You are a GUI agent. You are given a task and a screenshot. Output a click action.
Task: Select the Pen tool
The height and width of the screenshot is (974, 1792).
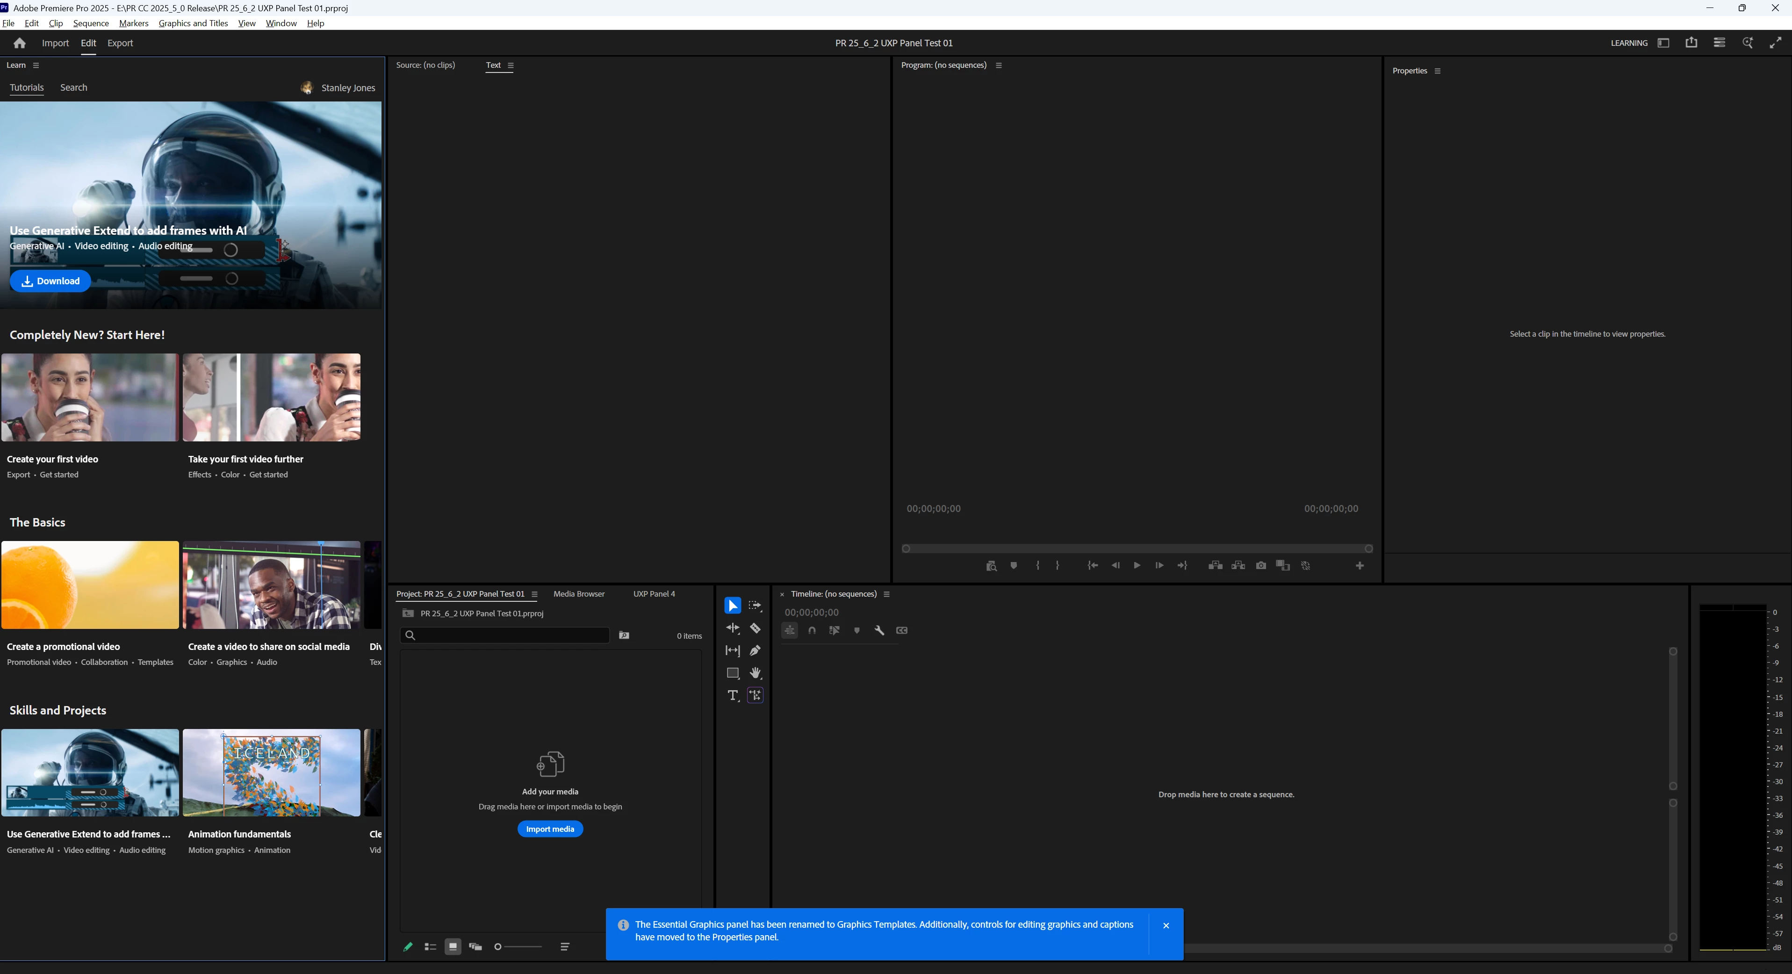coord(755,650)
